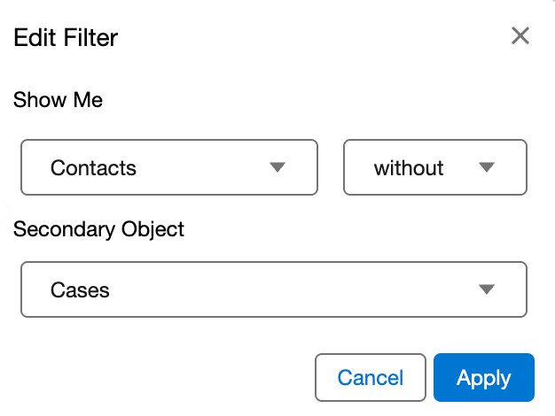
Task: Click the Edit Filter dialog title
Action: 66,37
